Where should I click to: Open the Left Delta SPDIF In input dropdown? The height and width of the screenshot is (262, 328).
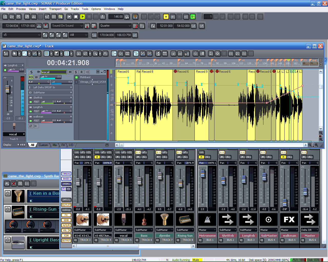point(50,88)
